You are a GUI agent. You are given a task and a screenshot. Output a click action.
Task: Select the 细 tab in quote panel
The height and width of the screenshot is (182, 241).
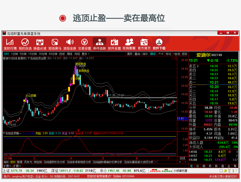point(204,166)
